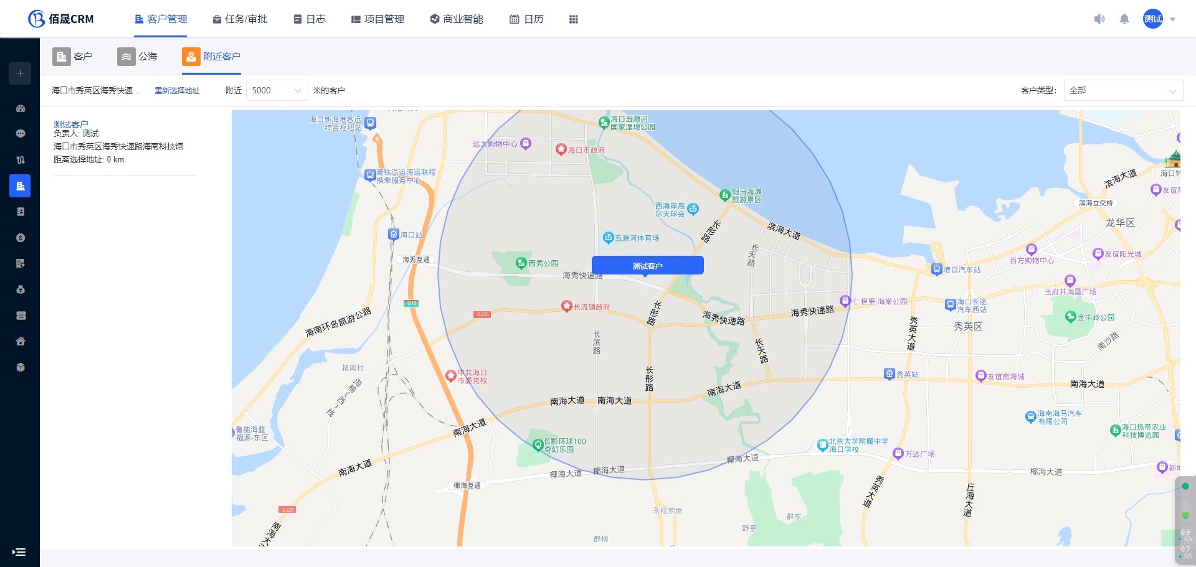The width and height of the screenshot is (1196, 567).
Task: Open the dollar coin icon in sidebar
Action: (21, 238)
